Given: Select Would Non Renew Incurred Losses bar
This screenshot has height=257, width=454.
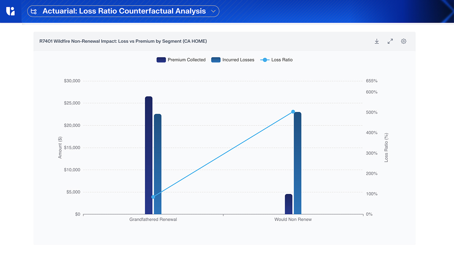Looking at the screenshot, I should point(297,163).
